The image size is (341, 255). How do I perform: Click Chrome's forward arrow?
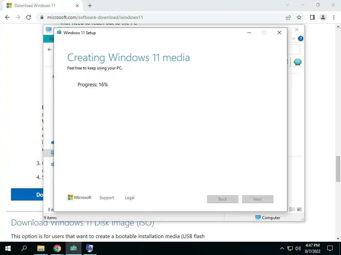(18, 17)
